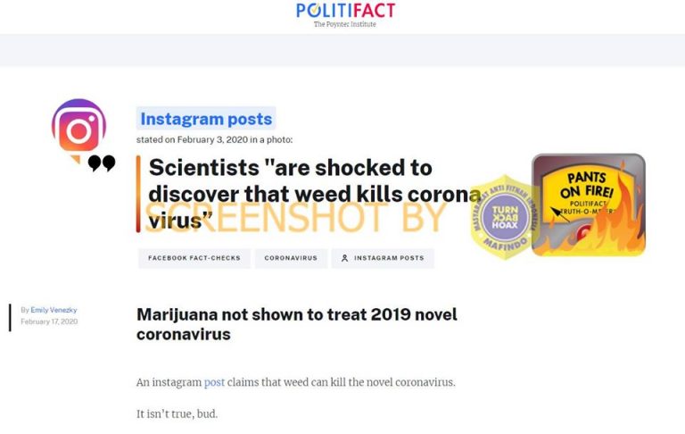Open the Instagram posts source link
Viewport: 685px width, 434px height.
pyautogui.click(x=206, y=119)
